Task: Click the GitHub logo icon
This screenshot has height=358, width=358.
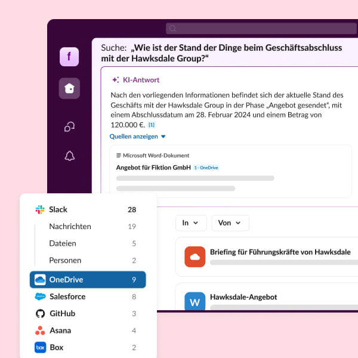Action: click(40, 313)
